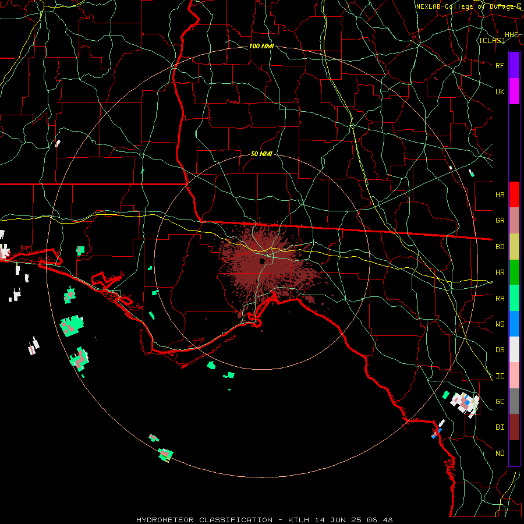Click the "BD" legend label
Screen dimensions: 524x524
(x=500, y=247)
